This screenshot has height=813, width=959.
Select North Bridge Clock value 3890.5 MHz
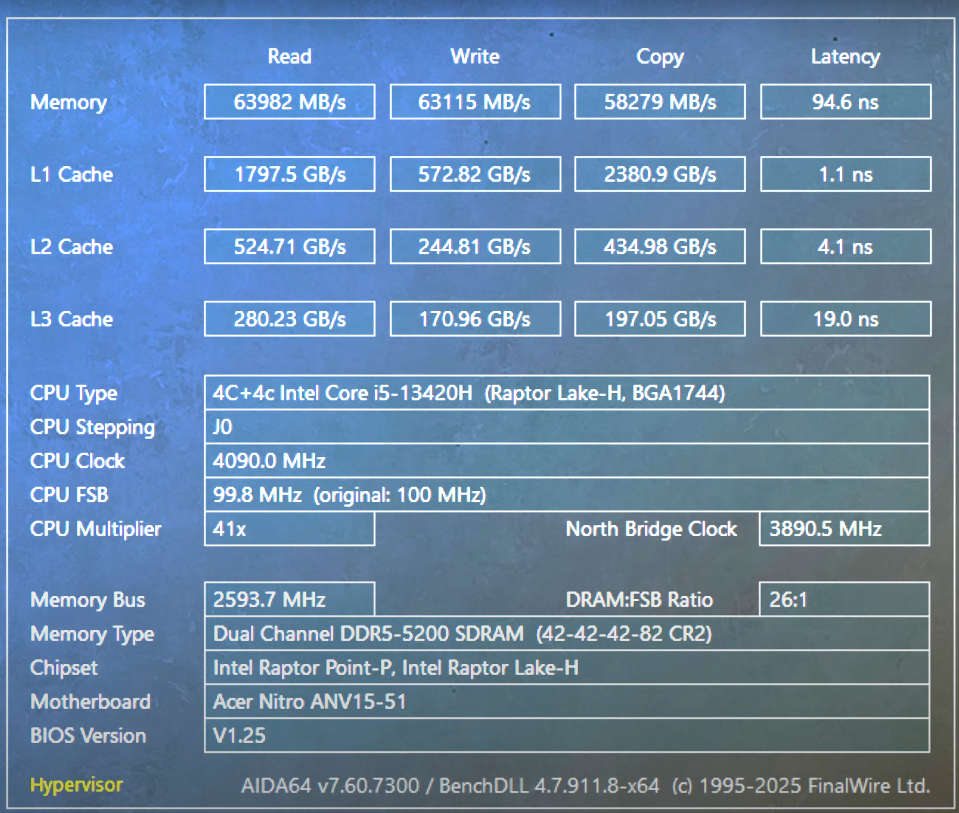(844, 528)
